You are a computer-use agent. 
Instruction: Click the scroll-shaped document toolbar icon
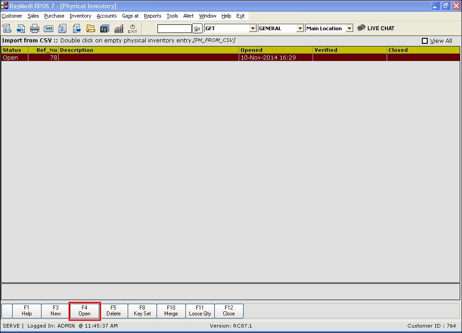[7, 28]
